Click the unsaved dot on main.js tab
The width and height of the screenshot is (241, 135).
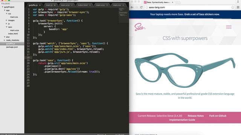[x=55, y=5]
